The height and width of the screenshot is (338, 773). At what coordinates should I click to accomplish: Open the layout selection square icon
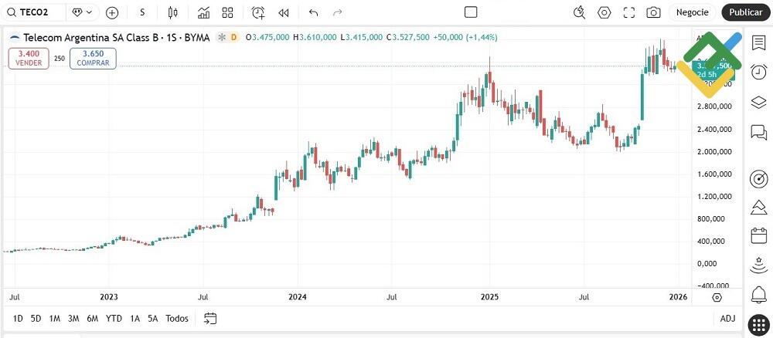point(471,12)
